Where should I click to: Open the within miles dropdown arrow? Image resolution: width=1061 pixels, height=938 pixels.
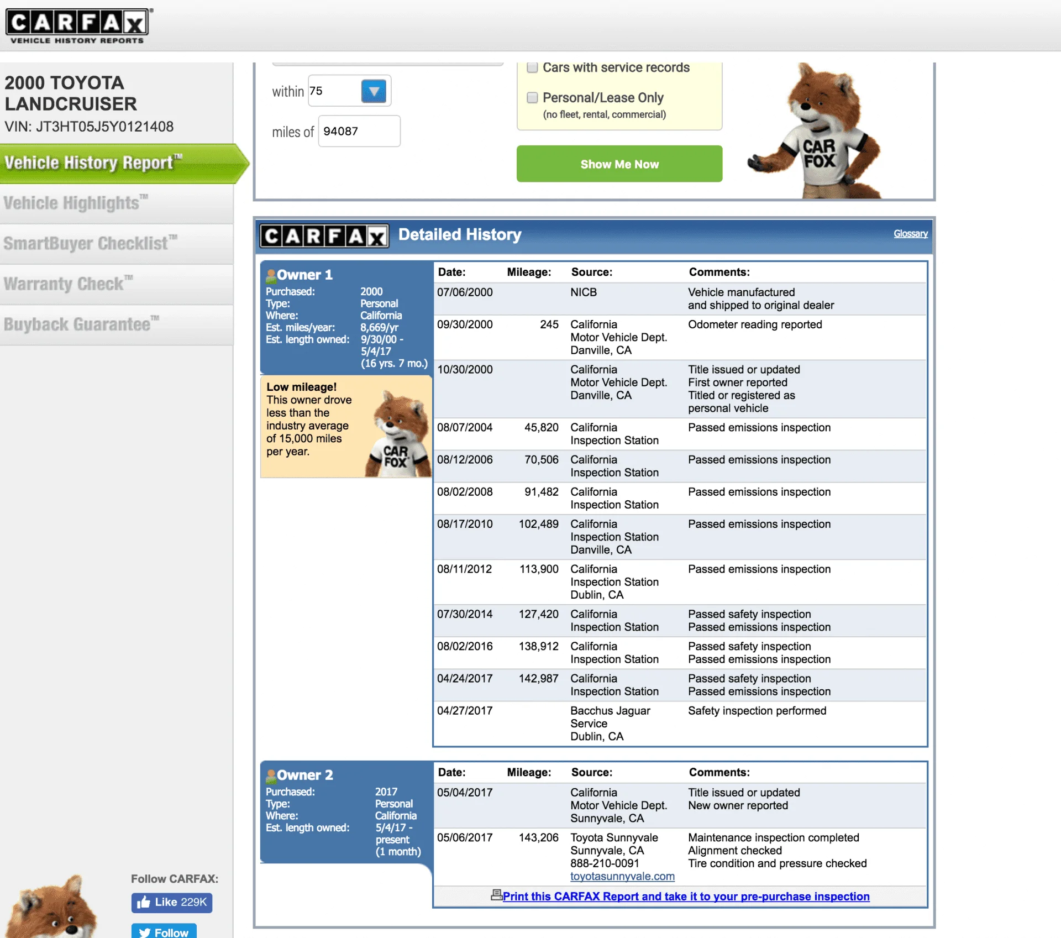click(374, 91)
